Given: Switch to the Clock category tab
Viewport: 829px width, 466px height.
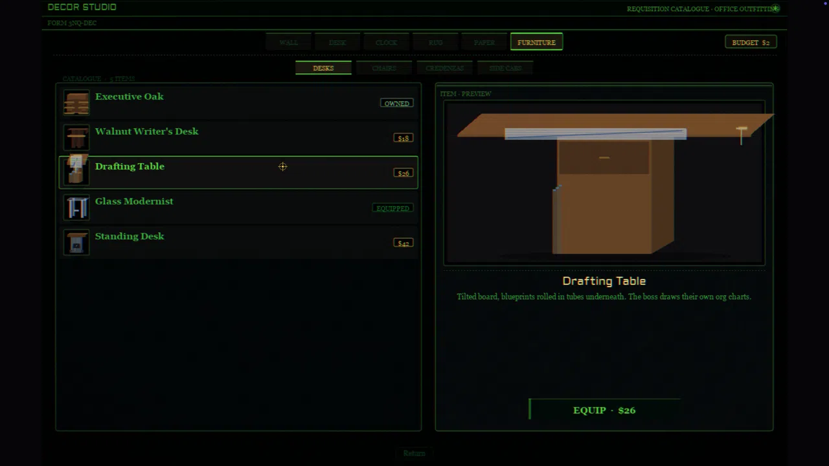Looking at the screenshot, I should [x=387, y=42].
